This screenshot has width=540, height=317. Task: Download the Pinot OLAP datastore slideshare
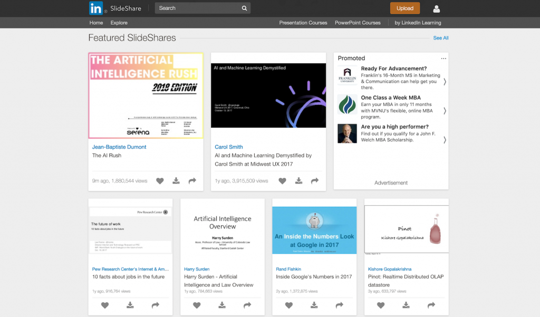(406, 305)
